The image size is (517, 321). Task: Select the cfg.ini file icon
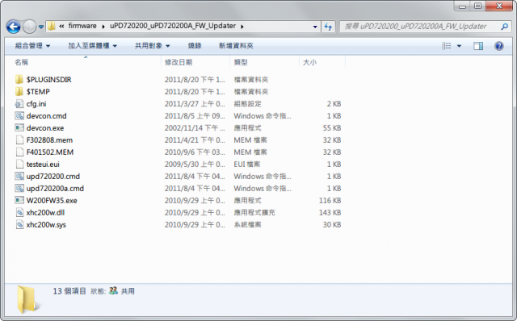point(19,104)
